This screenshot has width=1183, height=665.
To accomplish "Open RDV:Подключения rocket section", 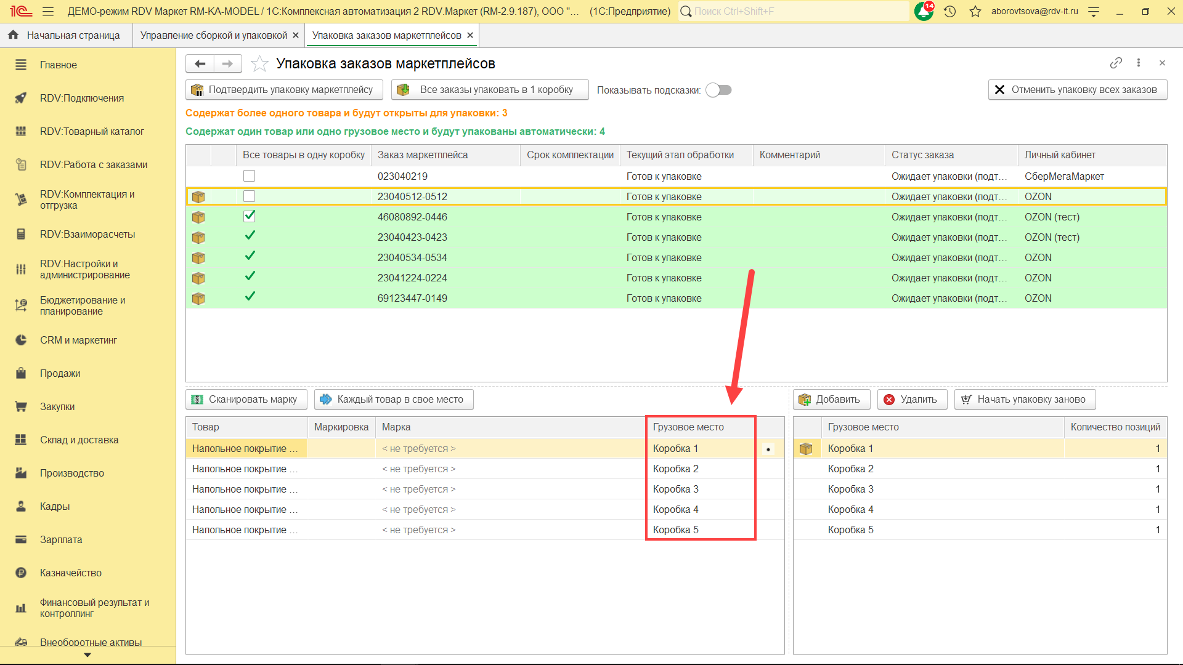I will (81, 98).
